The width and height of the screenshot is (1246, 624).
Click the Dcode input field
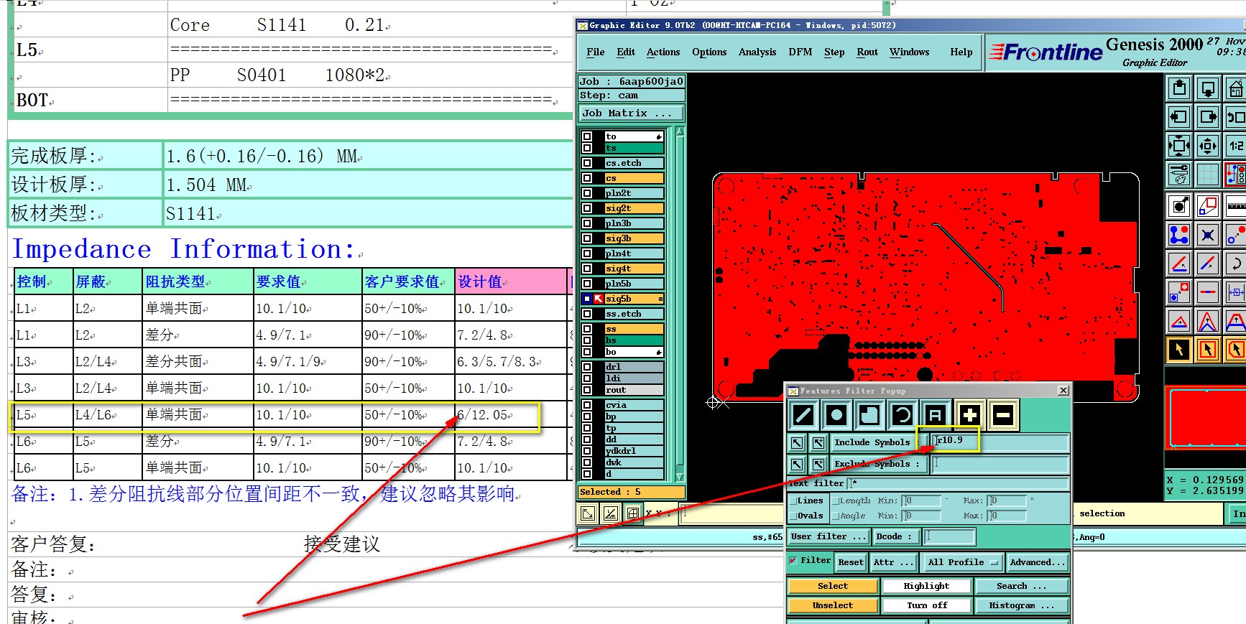click(x=949, y=536)
